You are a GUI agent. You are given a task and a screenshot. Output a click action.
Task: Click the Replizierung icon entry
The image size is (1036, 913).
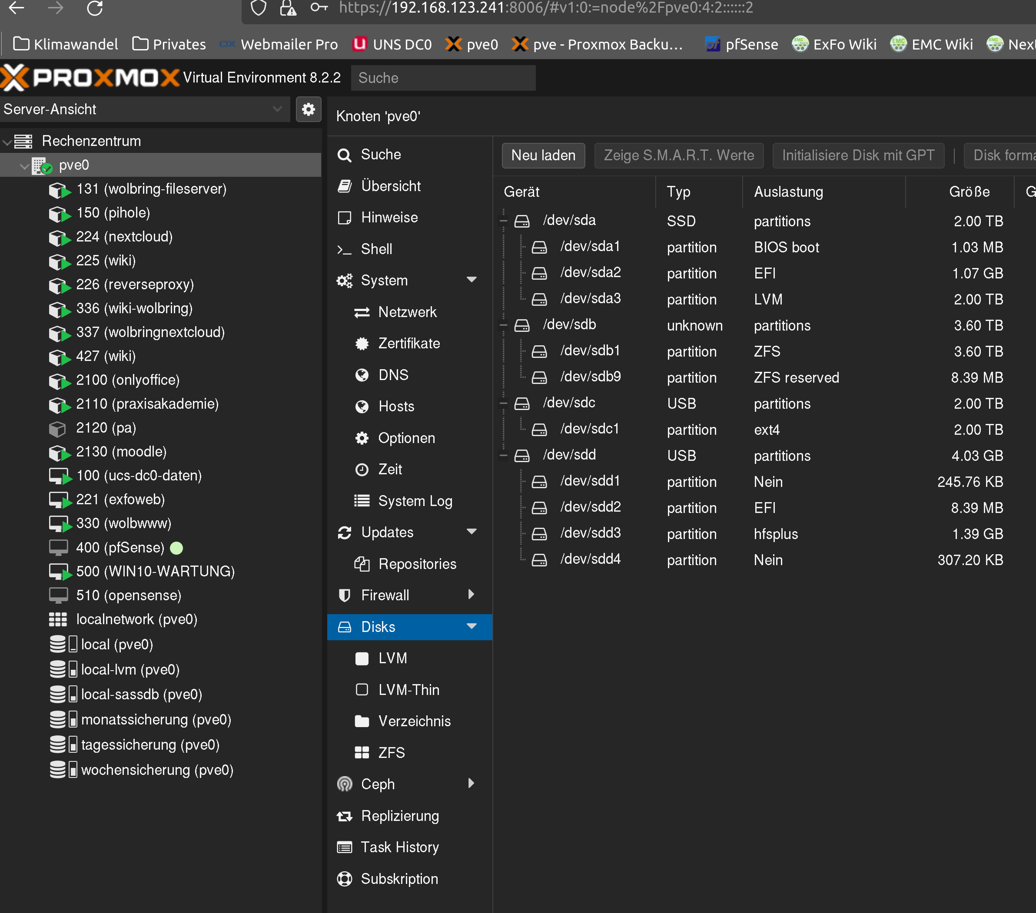345,816
